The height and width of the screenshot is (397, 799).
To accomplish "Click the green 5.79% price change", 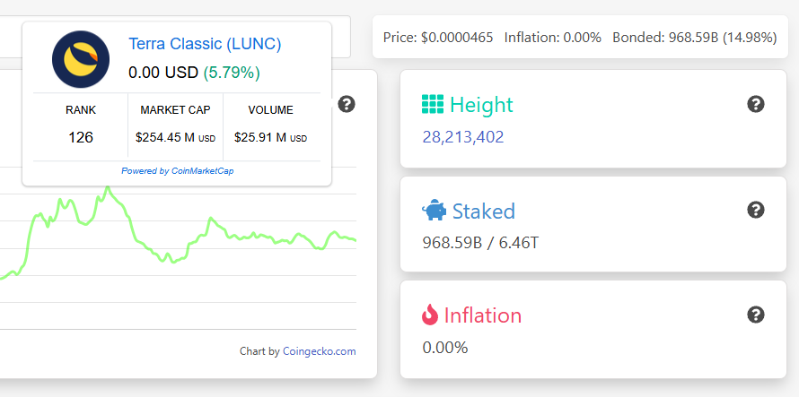I will 232,71.
